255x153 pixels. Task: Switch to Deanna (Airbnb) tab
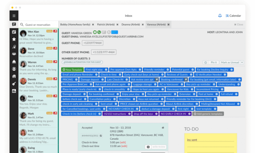(x=131, y=24)
